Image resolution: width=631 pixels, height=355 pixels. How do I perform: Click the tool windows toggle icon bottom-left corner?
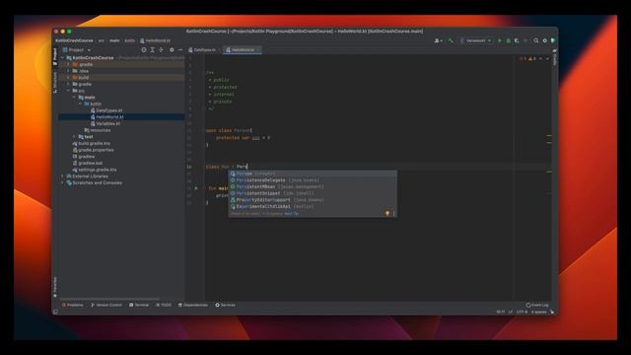click(x=55, y=312)
